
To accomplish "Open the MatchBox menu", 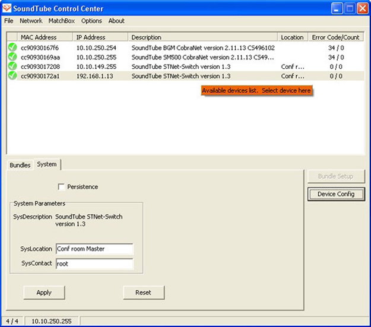I will tap(62, 21).
